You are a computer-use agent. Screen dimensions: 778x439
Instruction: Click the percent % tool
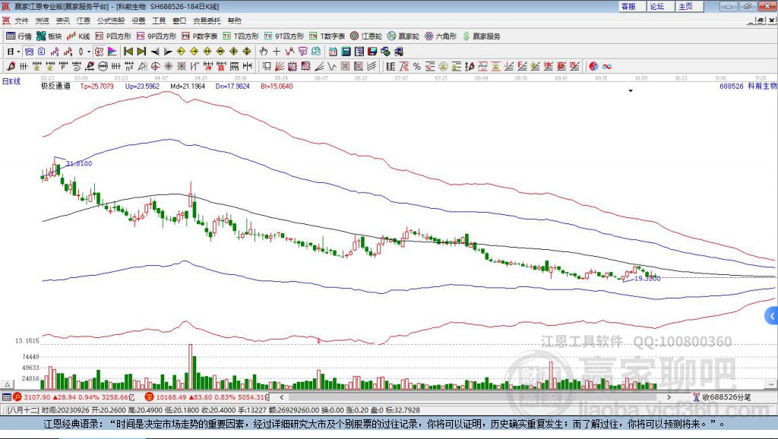pos(417,67)
